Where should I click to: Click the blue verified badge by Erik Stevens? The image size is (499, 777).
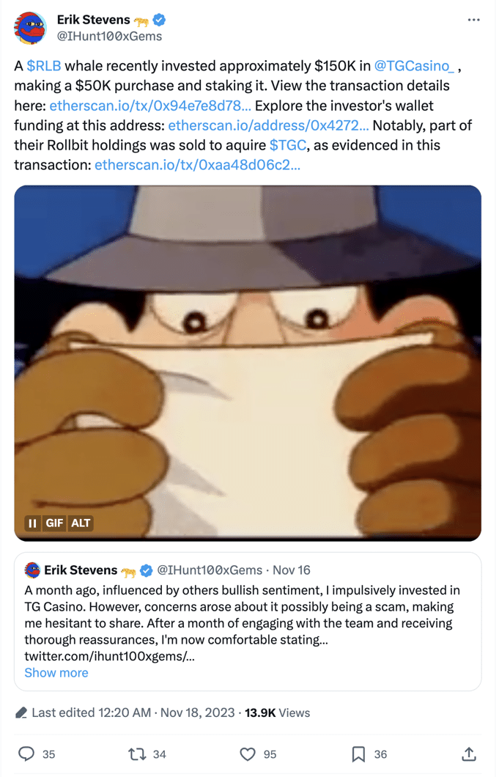[159, 20]
